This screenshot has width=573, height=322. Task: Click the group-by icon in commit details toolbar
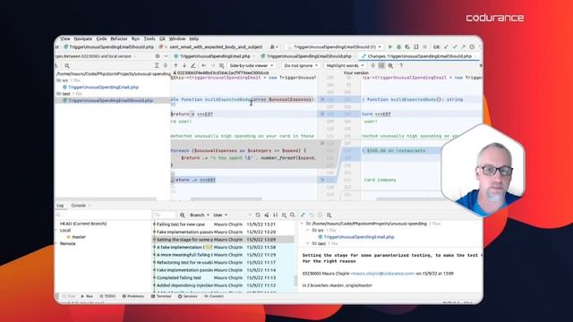pos(329,215)
